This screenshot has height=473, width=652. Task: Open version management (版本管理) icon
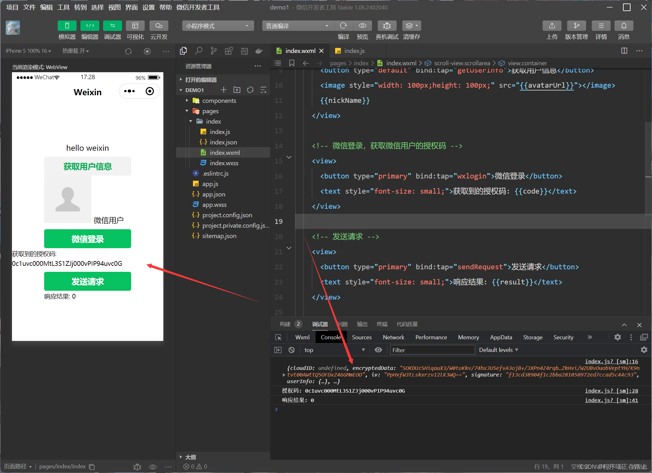576,26
